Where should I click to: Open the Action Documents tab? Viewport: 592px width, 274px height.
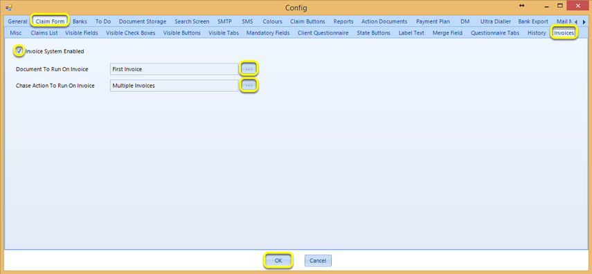point(384,21)
